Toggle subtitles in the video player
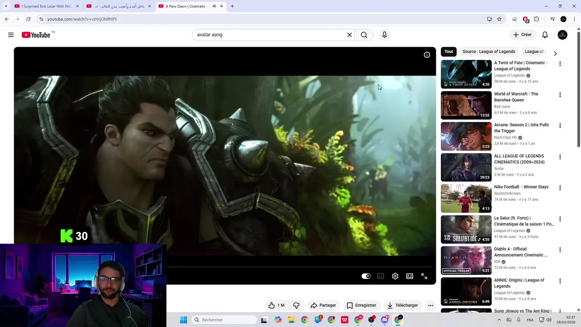Screen dimensions: 581x327 [381, 276]
